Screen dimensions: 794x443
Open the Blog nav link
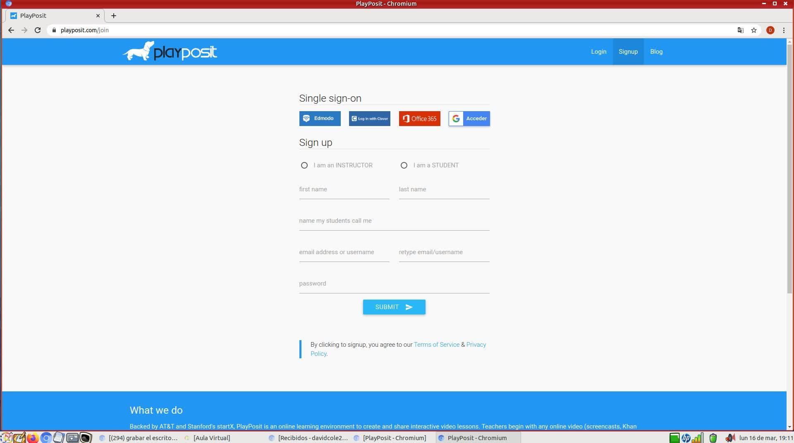[x=656, y=52]
